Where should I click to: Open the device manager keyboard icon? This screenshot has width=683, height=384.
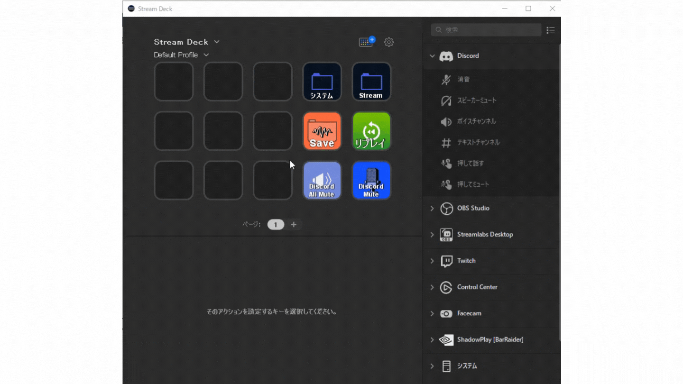(x=367, y=42)
